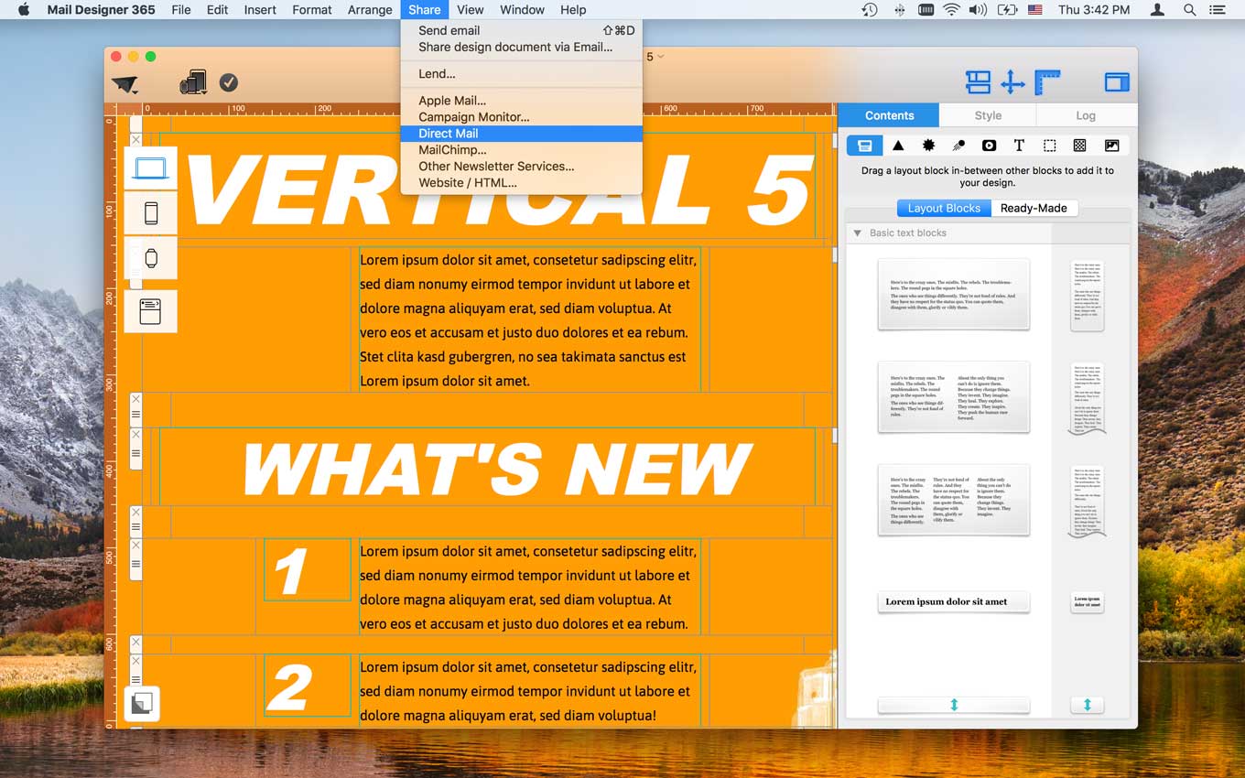Select the T text objects icon

(1019, 146)
